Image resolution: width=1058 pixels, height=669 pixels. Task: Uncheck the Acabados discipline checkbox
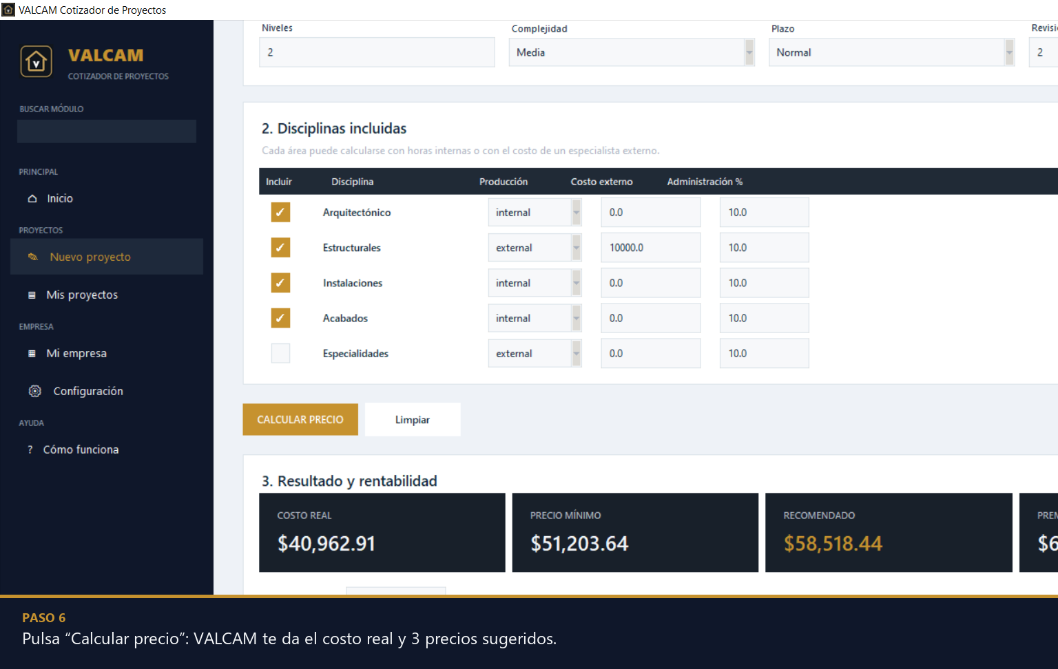[x=280, y=318]
